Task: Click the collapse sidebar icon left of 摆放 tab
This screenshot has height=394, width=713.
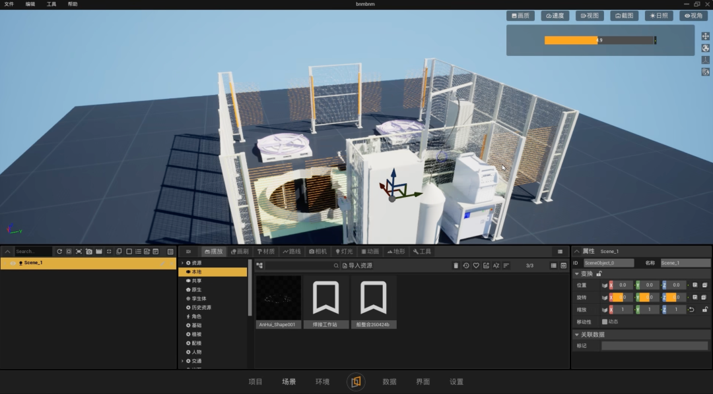Action: [188, 252]
